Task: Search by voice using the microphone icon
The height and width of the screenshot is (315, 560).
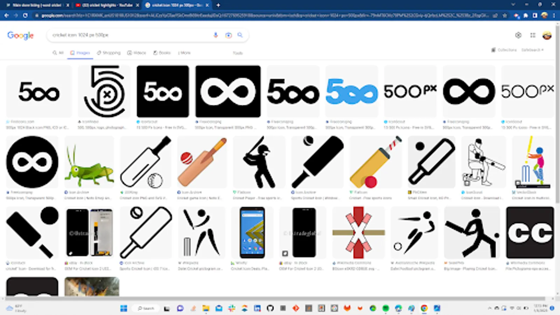Action: pyautogui.click(x=216, y=35)
